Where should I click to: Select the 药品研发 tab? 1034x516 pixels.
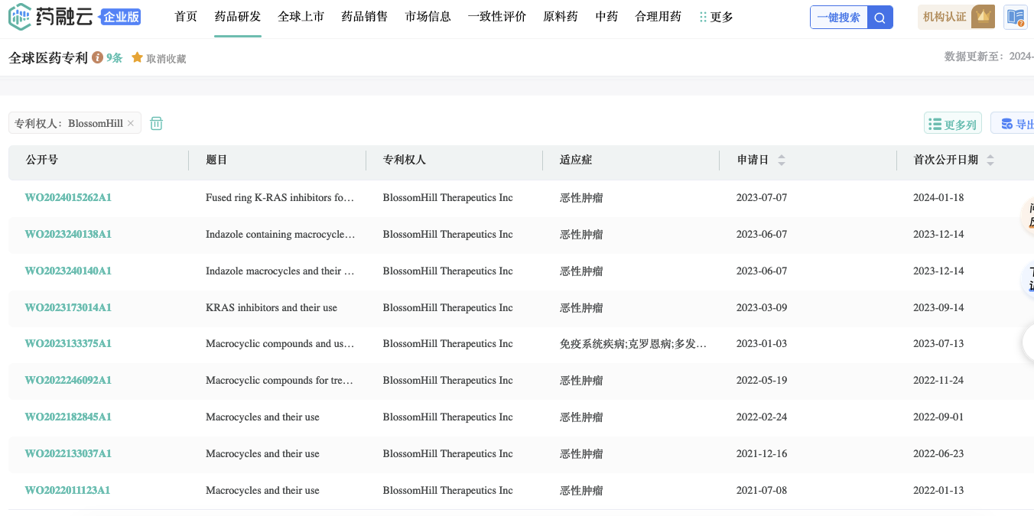[x=238, y=17]
